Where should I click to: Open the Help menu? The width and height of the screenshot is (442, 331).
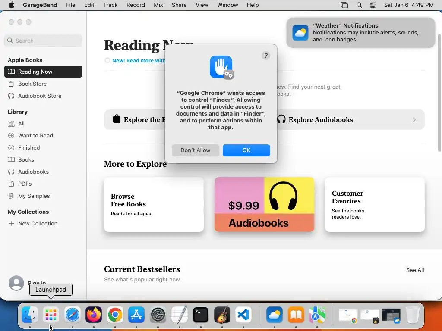tap(253, 5)
